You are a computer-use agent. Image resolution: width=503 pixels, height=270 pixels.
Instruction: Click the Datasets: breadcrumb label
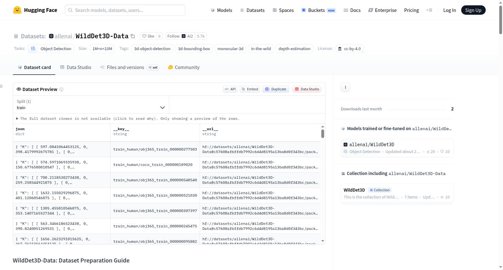(x=33, y=36)
